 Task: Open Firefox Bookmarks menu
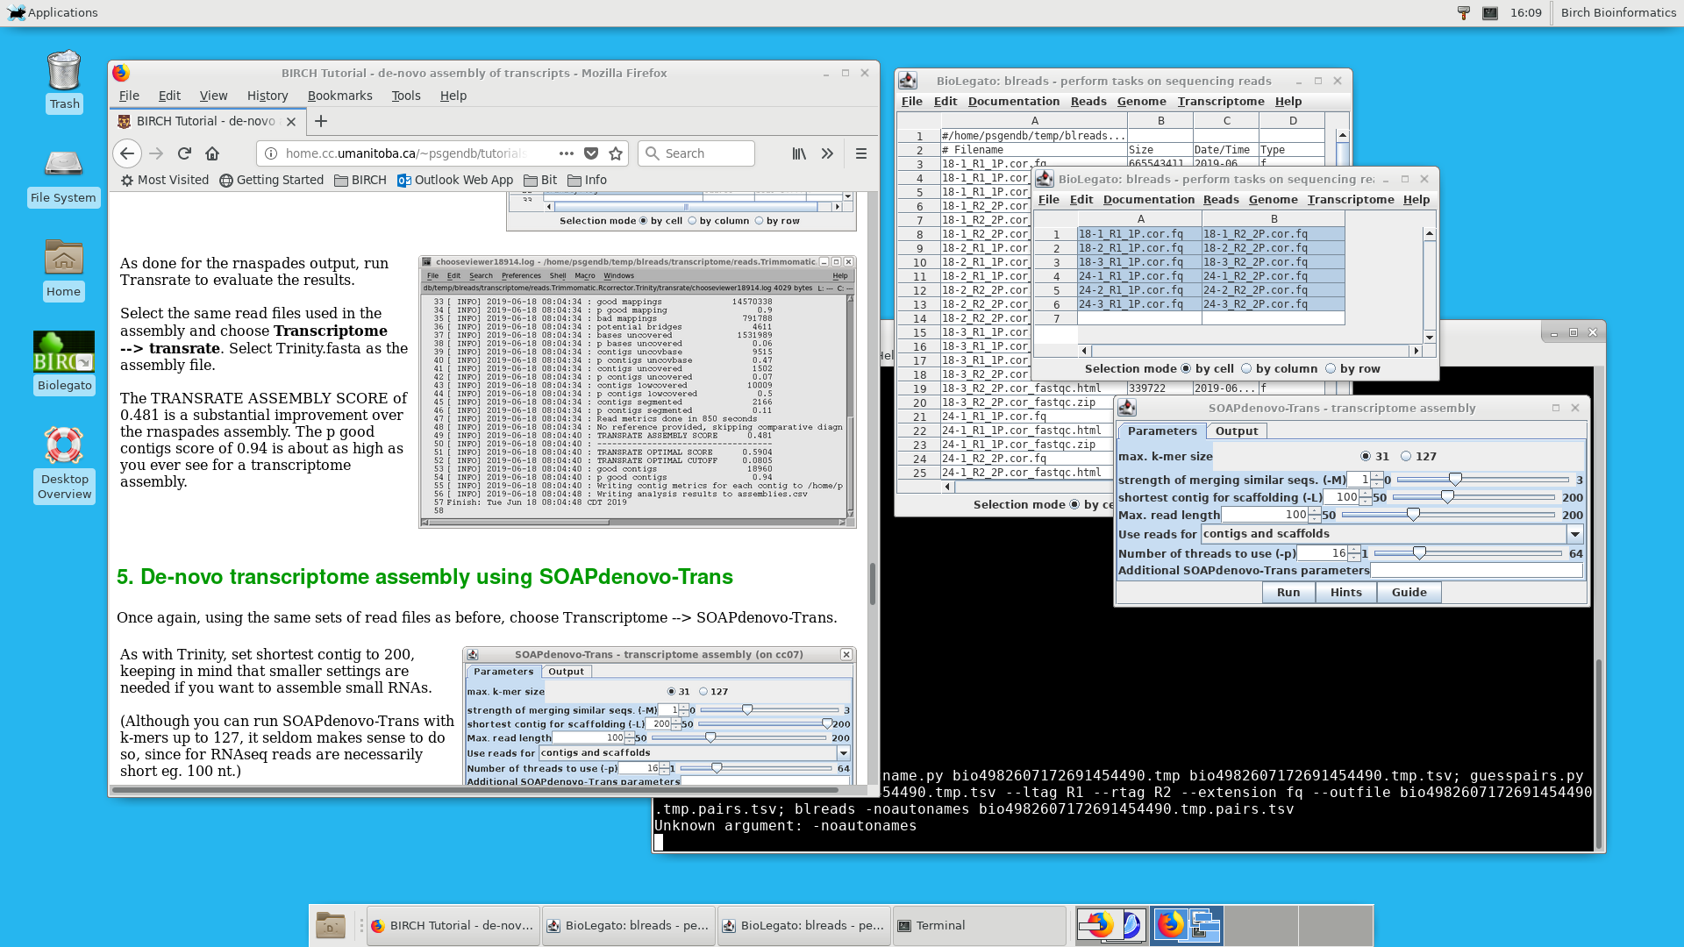point(339,96)
